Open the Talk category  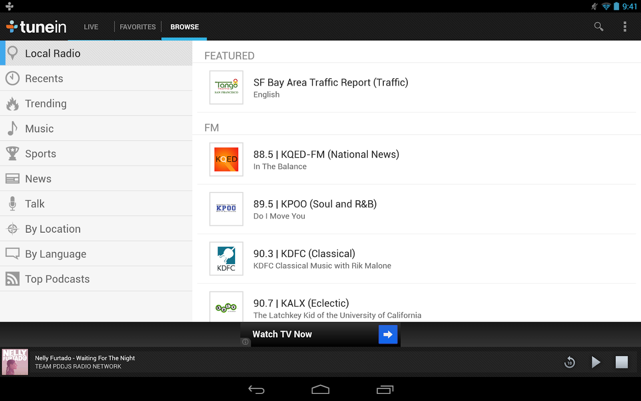click(96, 204)
